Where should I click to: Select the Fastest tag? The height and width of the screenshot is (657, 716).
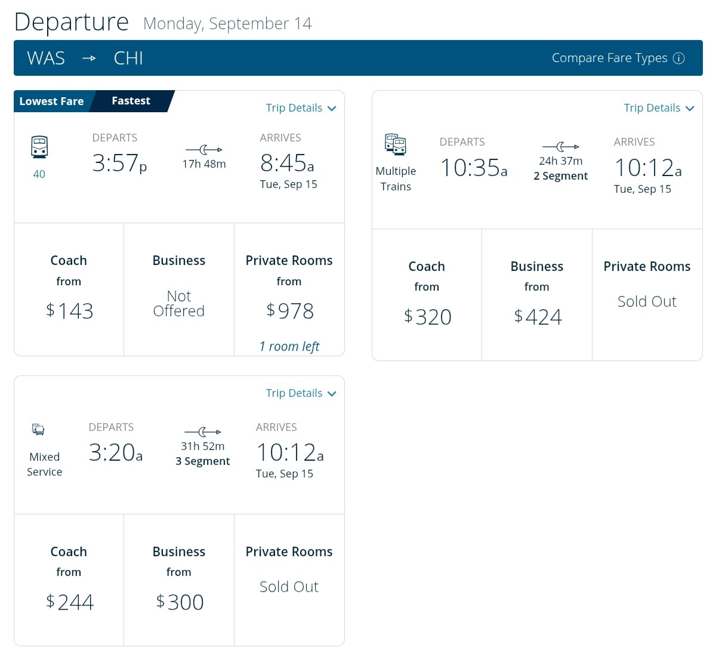pyautogui.click(x=131, y=101)
